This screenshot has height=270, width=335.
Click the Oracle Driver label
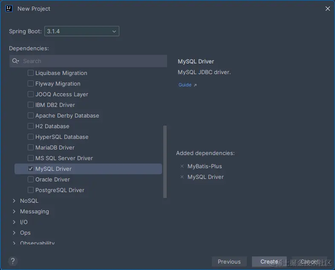click(x=52, y=179)
